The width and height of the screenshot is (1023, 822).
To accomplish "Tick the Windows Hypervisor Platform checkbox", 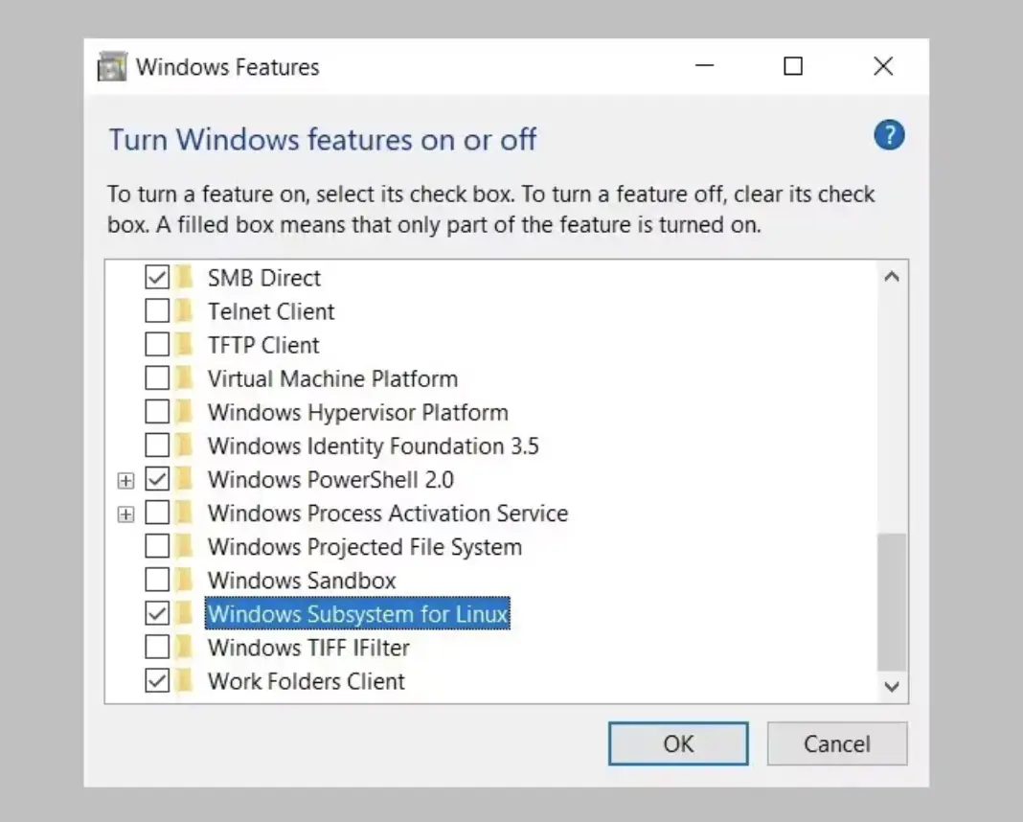I will click(x=157, y=413).
